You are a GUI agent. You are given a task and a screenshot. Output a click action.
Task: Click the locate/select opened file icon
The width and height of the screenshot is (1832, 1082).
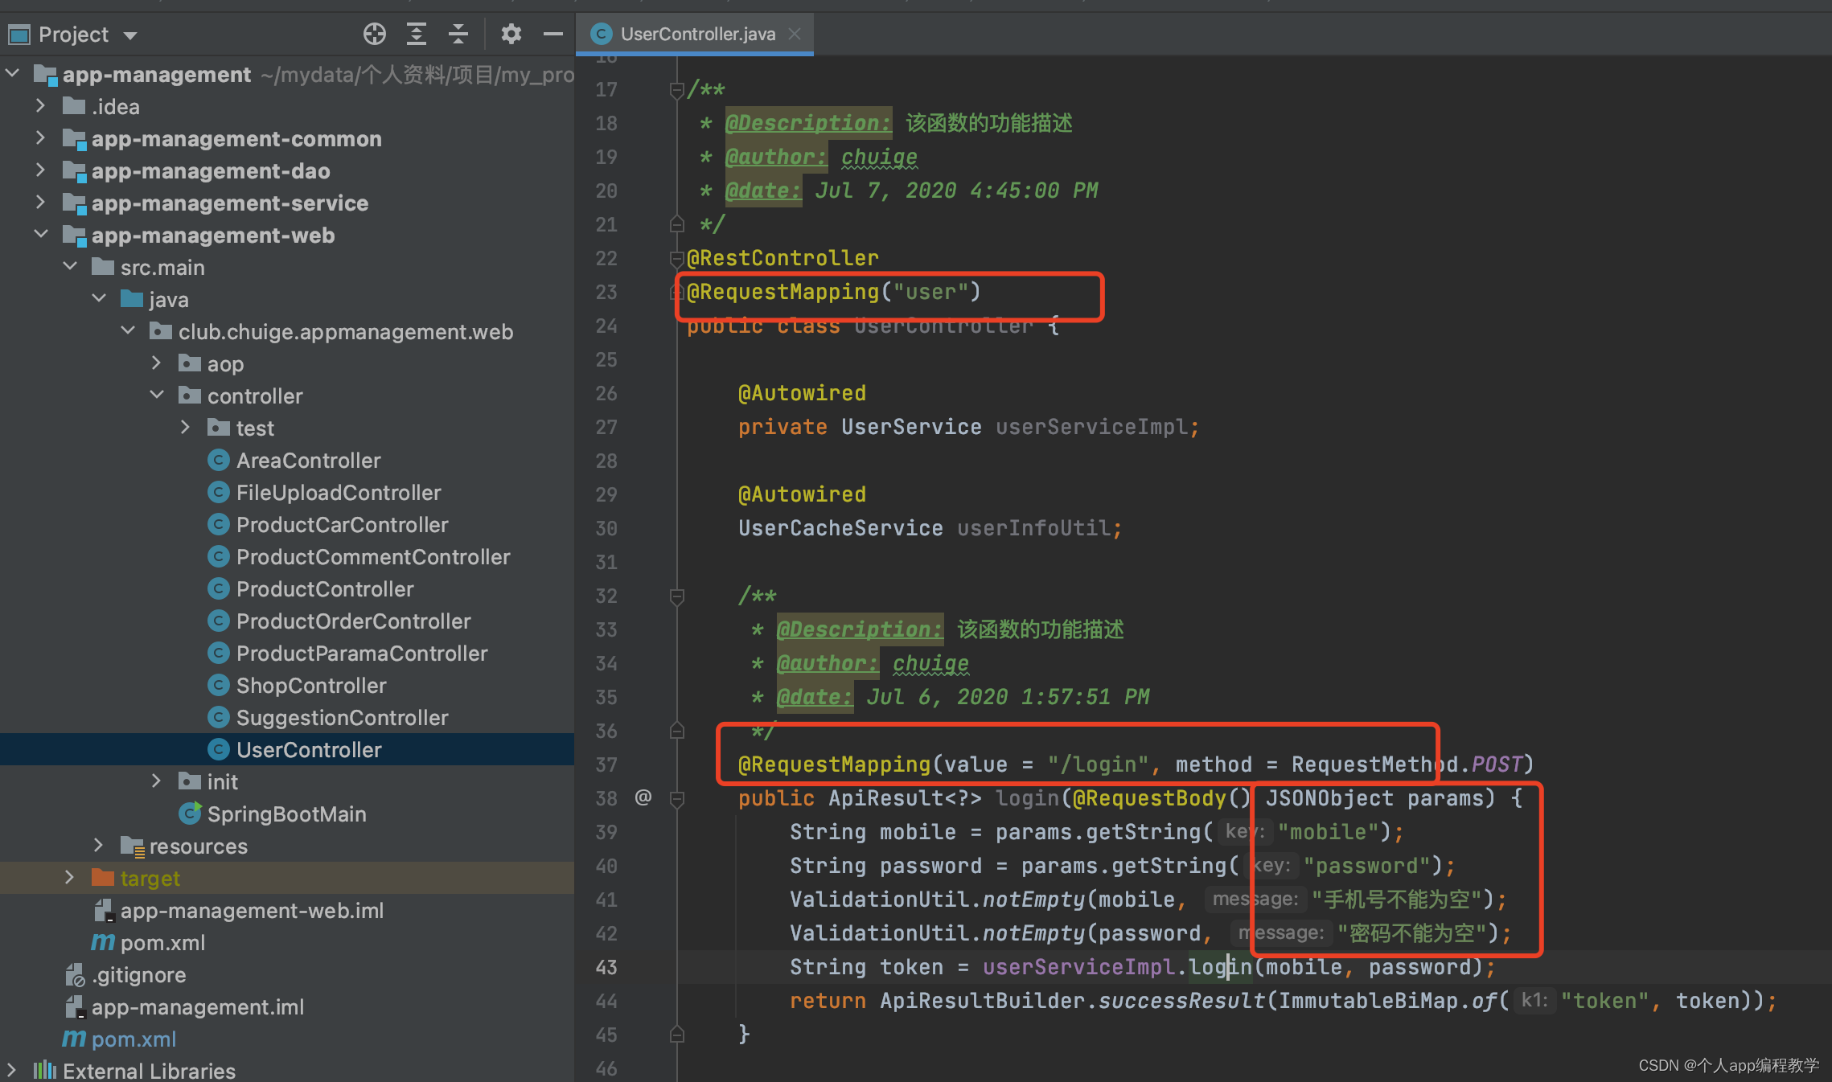pyautogui.click(x=374, y=34)
